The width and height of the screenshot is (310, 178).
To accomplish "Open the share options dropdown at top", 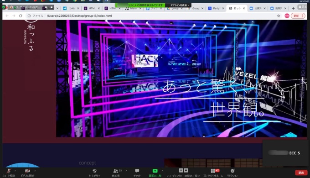I will (x=180, y=5).
